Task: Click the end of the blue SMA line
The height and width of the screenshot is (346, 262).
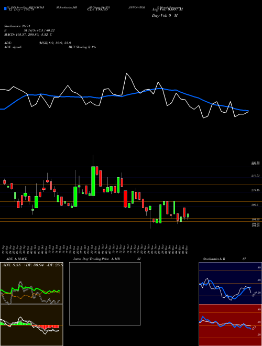Action: 248,111
